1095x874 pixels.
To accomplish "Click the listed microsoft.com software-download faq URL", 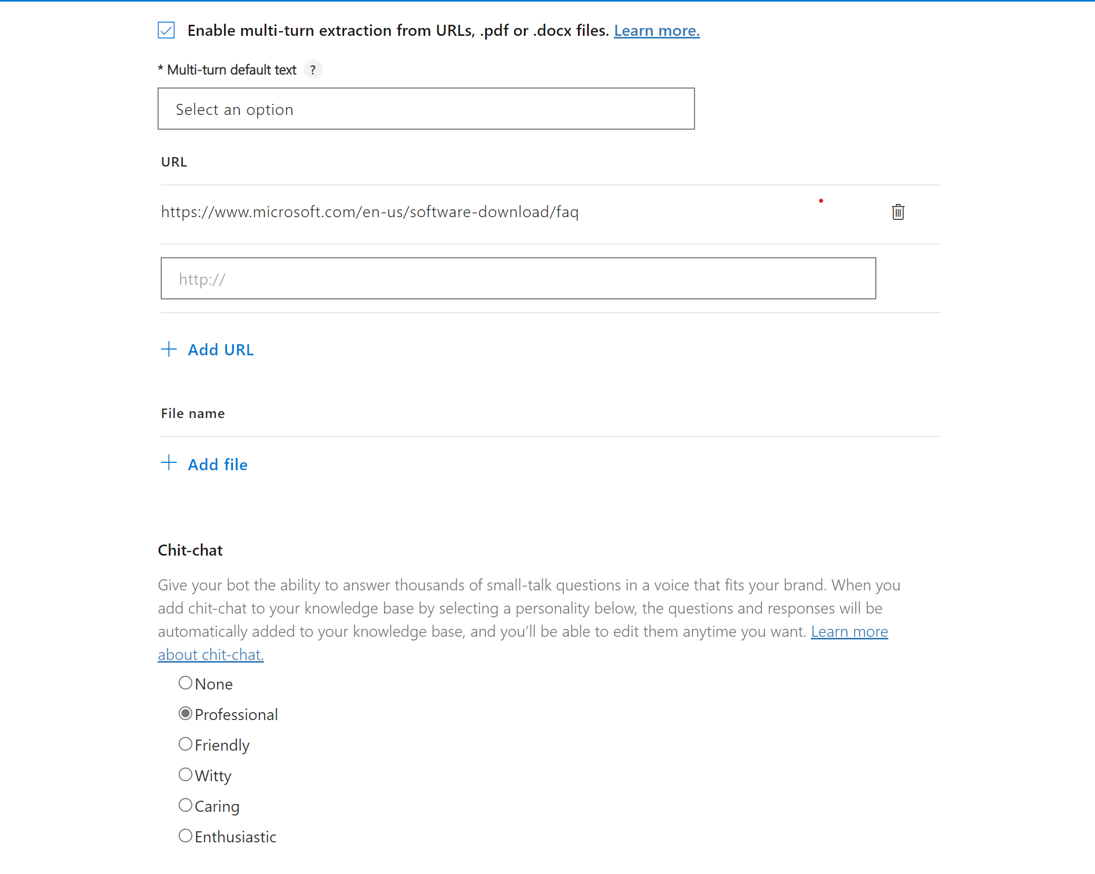I will 370,212.
